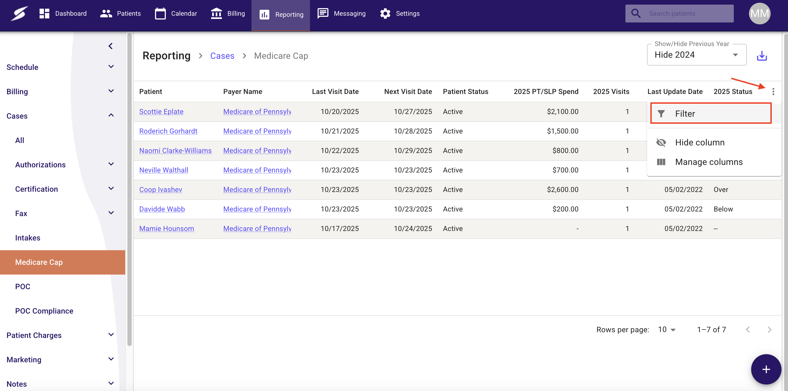788x391 pixels.
Task: Click the Dashboard grid icon
Action: (44, 14)
